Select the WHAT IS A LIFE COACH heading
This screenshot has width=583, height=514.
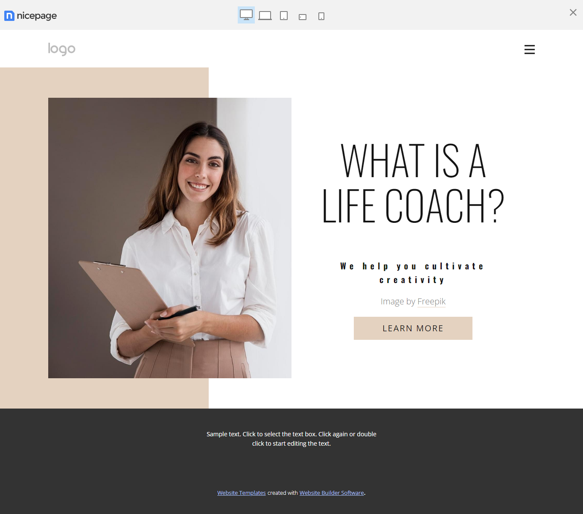coord(413,184)
